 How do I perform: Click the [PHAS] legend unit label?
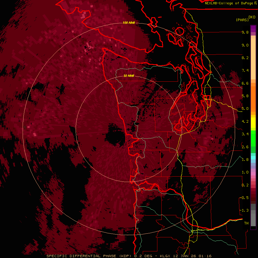242,20
